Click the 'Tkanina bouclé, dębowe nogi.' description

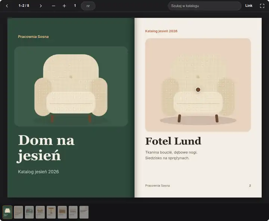click(x=171, y=152)
